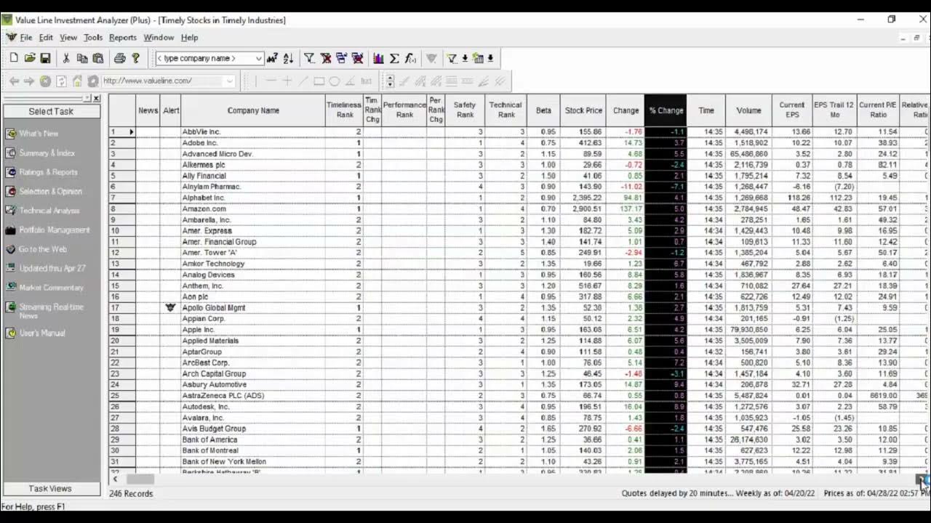The width and height of the screenshot is (931, 523).
Task: Click the Select Task header button
Action: (x=51, y=111)
